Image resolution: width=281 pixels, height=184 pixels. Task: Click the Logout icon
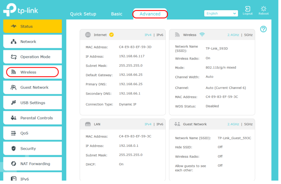(x=248, y=9)
